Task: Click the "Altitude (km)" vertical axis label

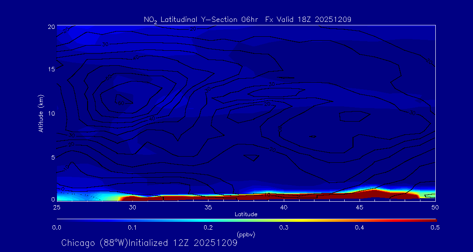Action: (x=41, y=113)
